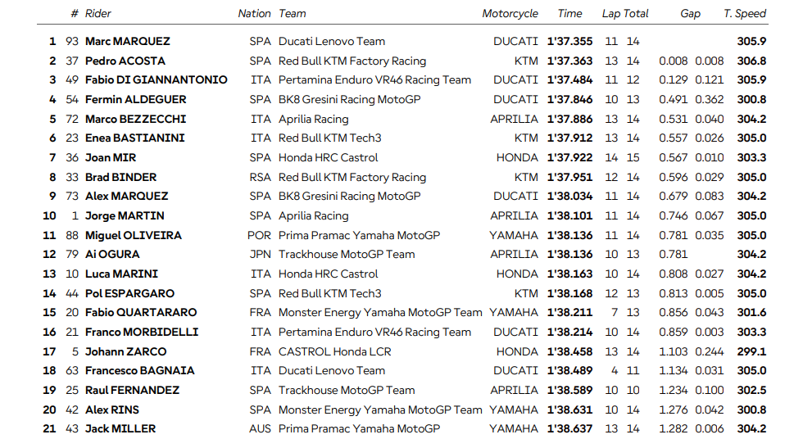Click the Nation column header
Image resolution: width=803 pixels, height=439 pixels.
pyautogui.click(x=254, y=13)
